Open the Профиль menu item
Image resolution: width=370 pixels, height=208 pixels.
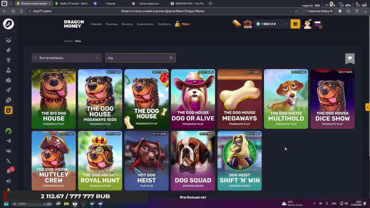click(164, 24)
